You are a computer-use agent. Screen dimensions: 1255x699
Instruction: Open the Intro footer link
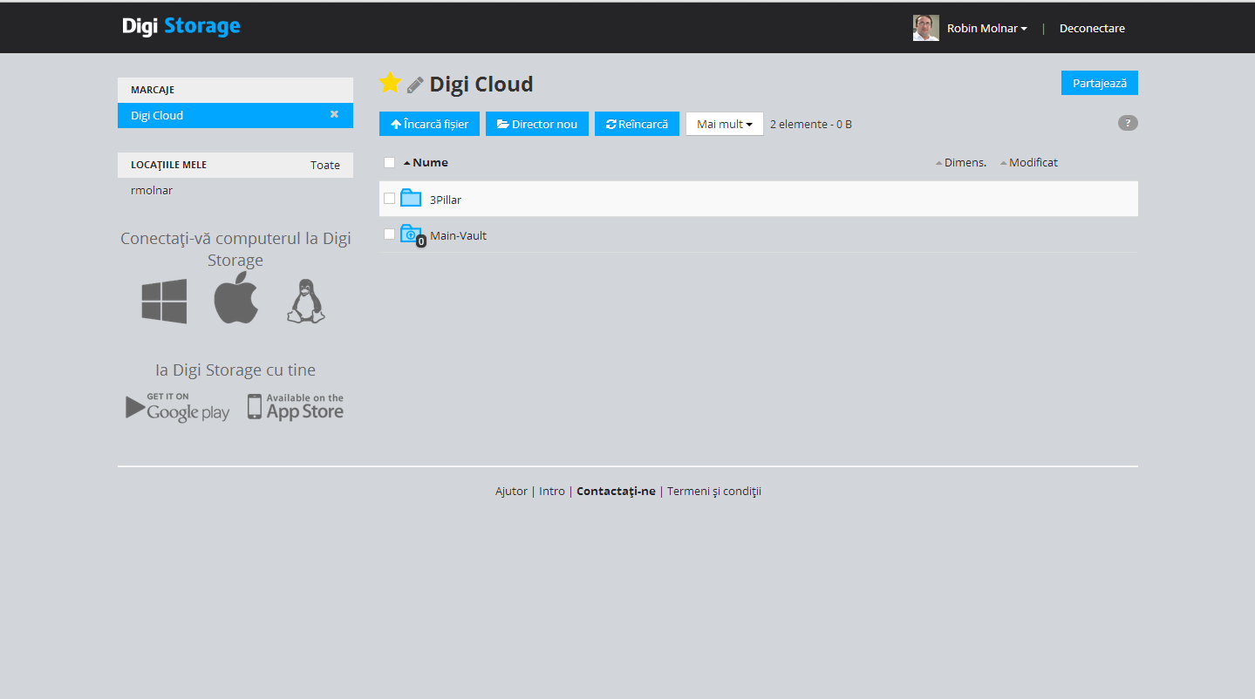[x=552, y=491]
